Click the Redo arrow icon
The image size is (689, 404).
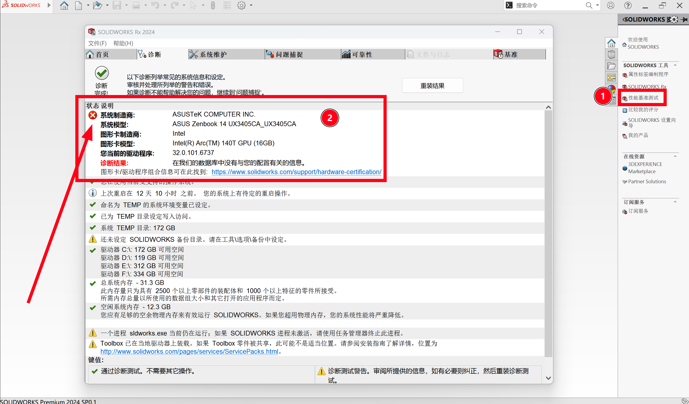click(174, 6)
